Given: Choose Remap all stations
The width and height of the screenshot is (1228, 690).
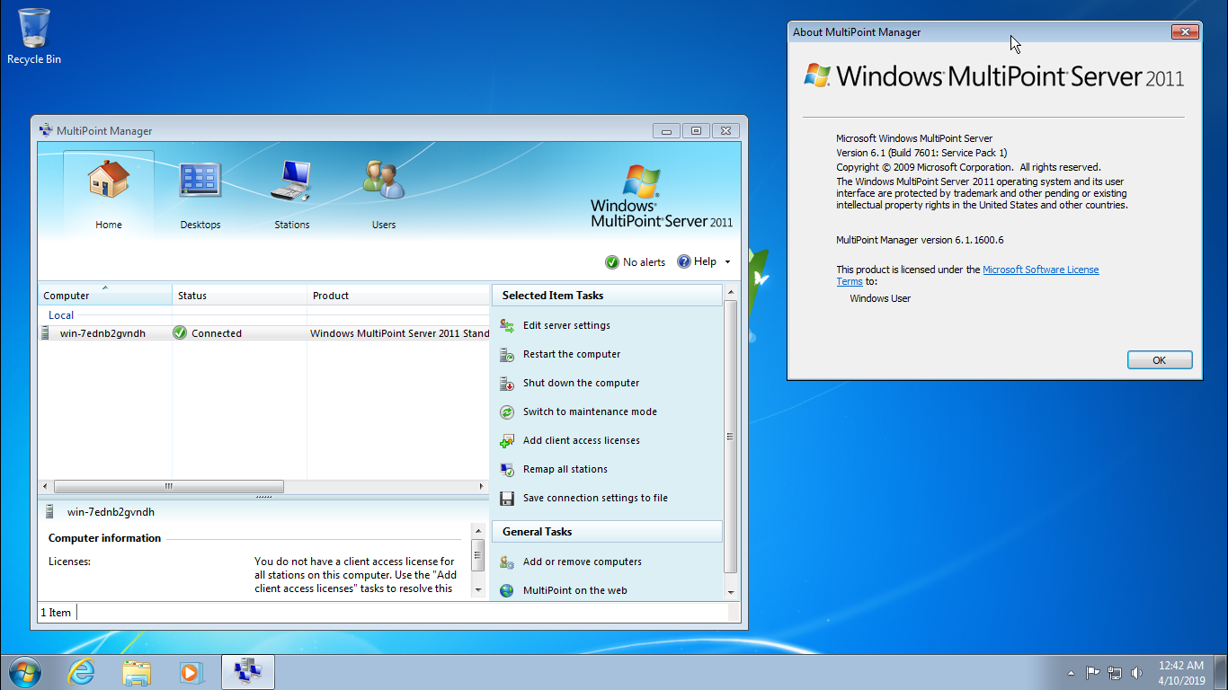Looking at the screenshot, I should pos(565,469).
